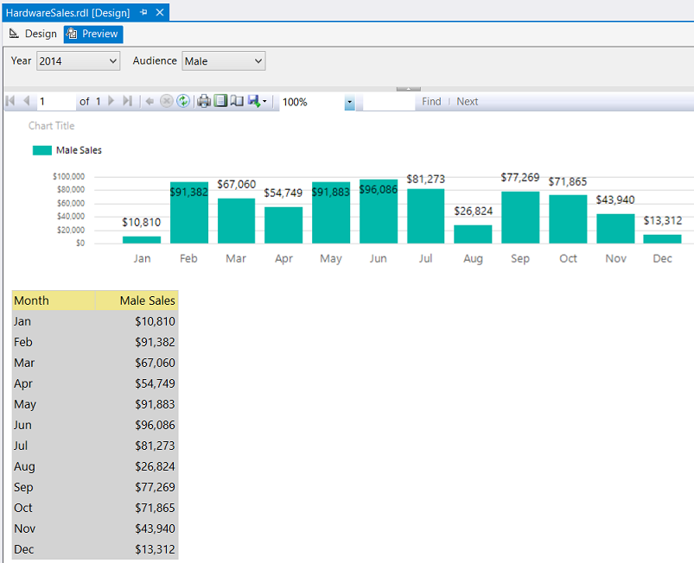Collapse the parameters pane splitter arrow
694x563 pixels.
click(408, 88)
